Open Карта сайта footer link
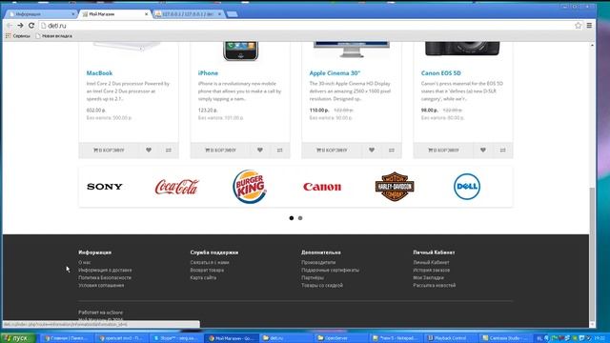 pyautogui.click(x=203, y=277)
